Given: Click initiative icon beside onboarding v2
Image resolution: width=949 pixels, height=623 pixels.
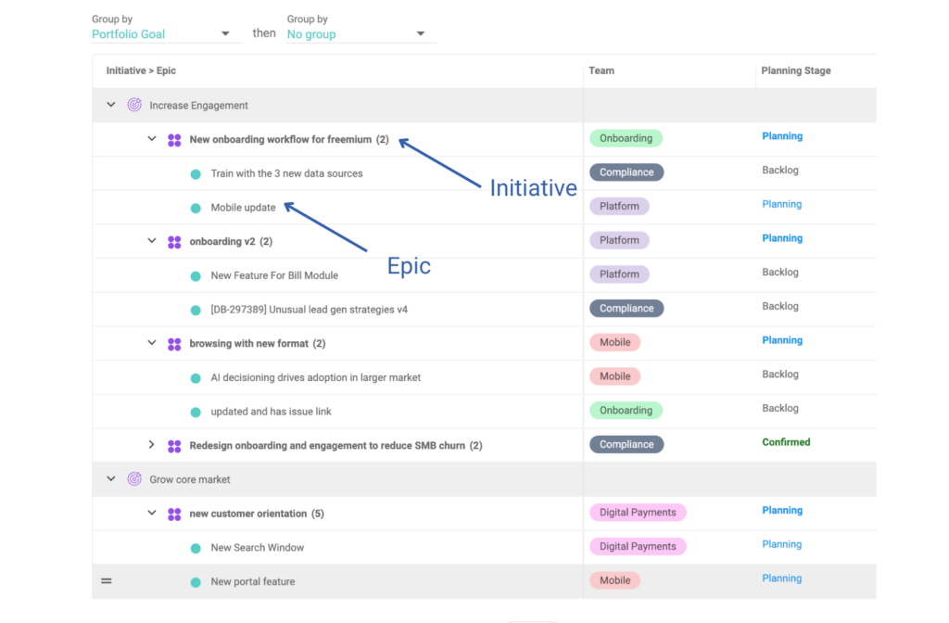Looking at the screenshot, I should tap(174, 242).
